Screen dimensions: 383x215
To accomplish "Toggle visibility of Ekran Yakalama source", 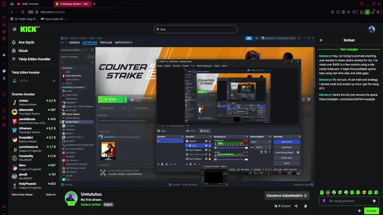I will click(x=206, y=159).
